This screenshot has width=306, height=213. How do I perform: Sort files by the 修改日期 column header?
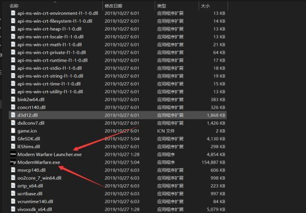pyautogui.click(x=113, y=6)
